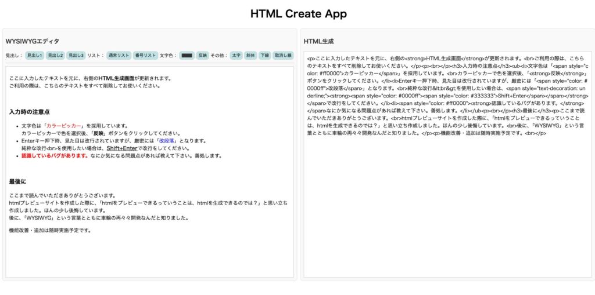Insert a bulleted list with 通常リスト
Screen dimensions: 595x295
tap(119, 55)
